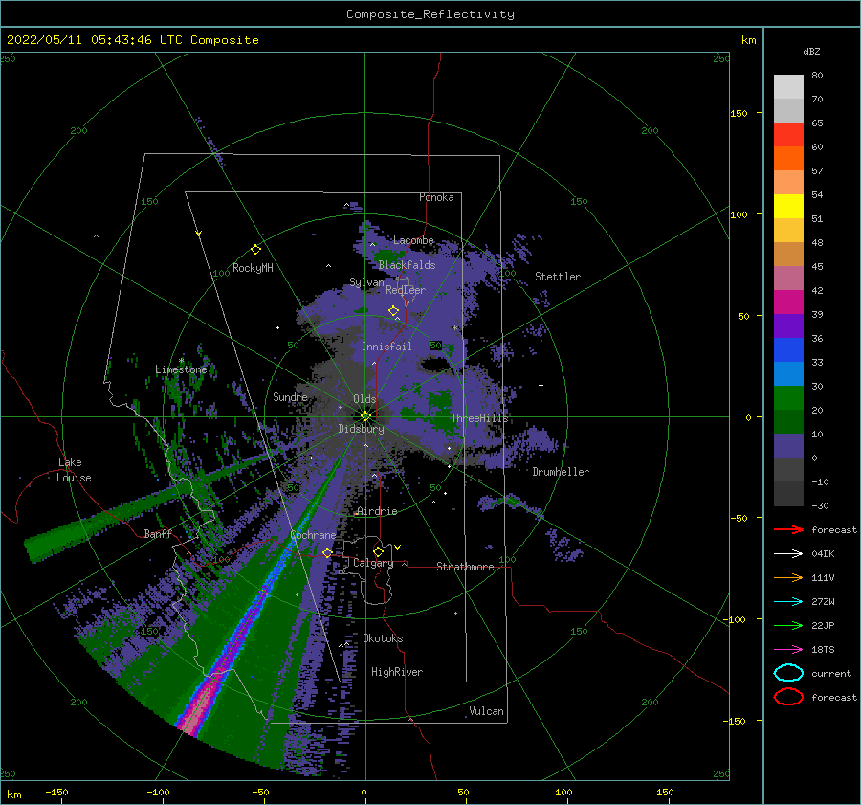Click the '18TS' legend text
Viewport: 861px width, 805px height.
point(823,650)
